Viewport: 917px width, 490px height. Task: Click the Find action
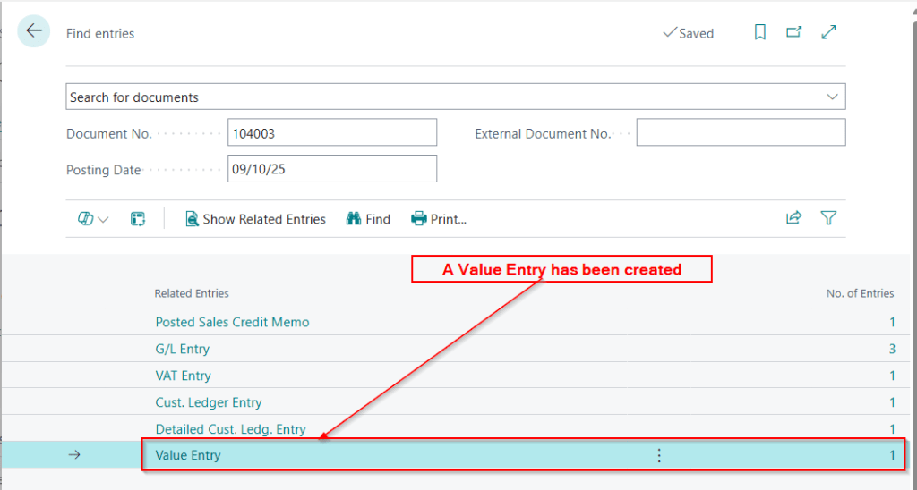(x=368, y=219)
